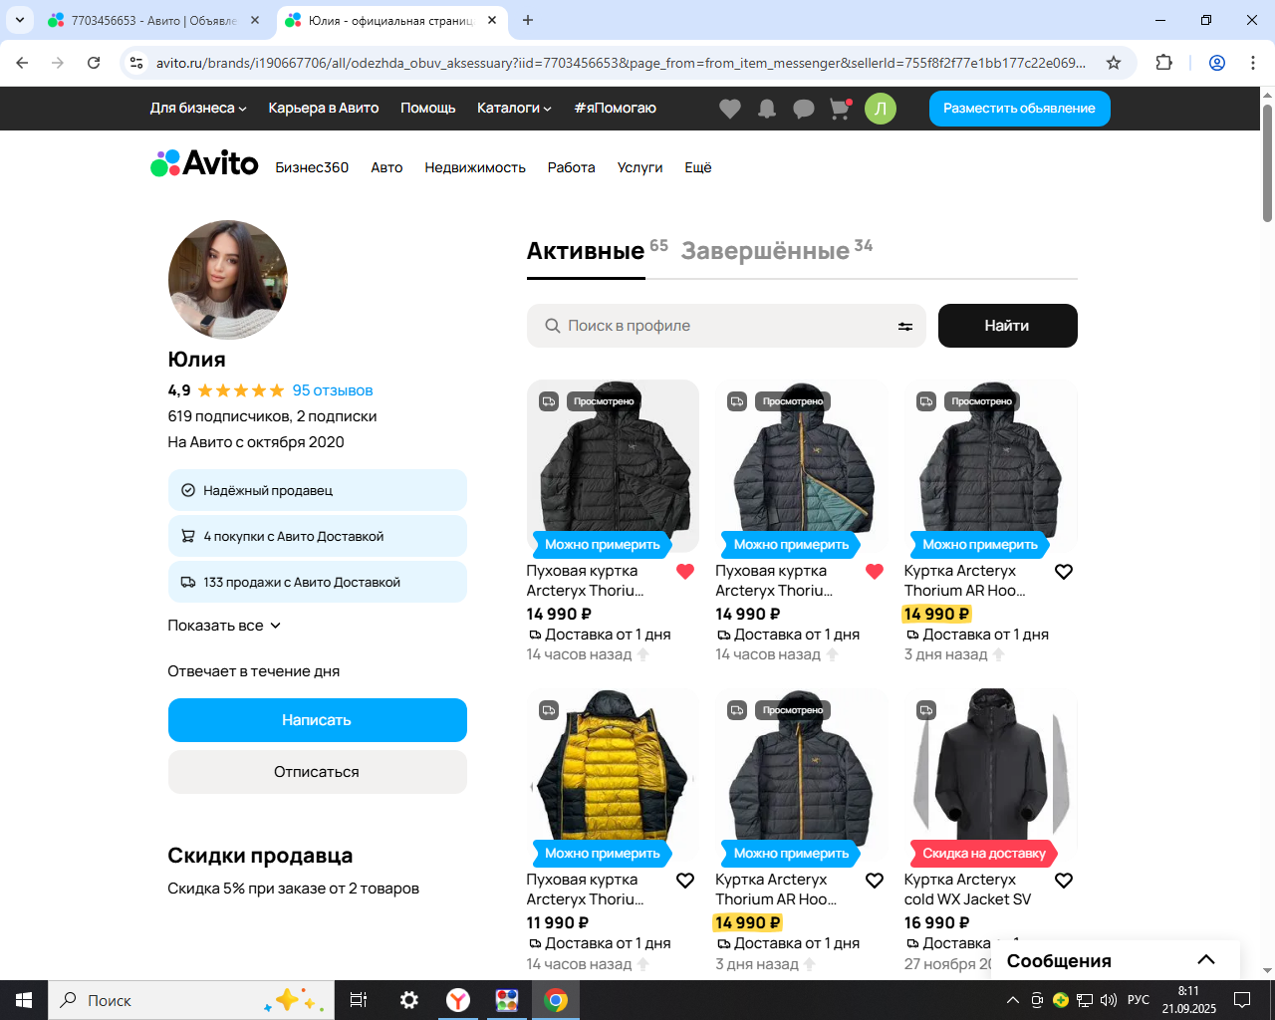Screen dimensions: 1275x1020
Task: Click РУС language indicator in tray
Action: [1139, 1000]
